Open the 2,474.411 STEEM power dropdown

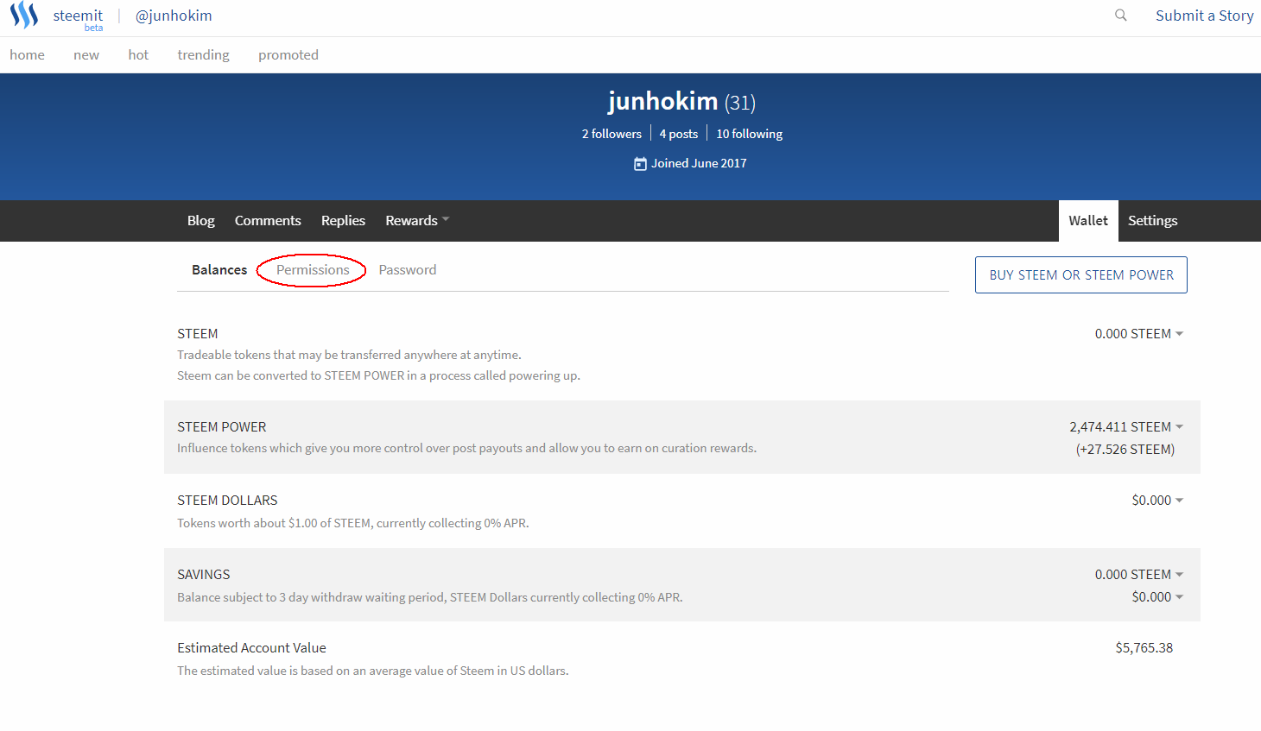click(1126, 427)
